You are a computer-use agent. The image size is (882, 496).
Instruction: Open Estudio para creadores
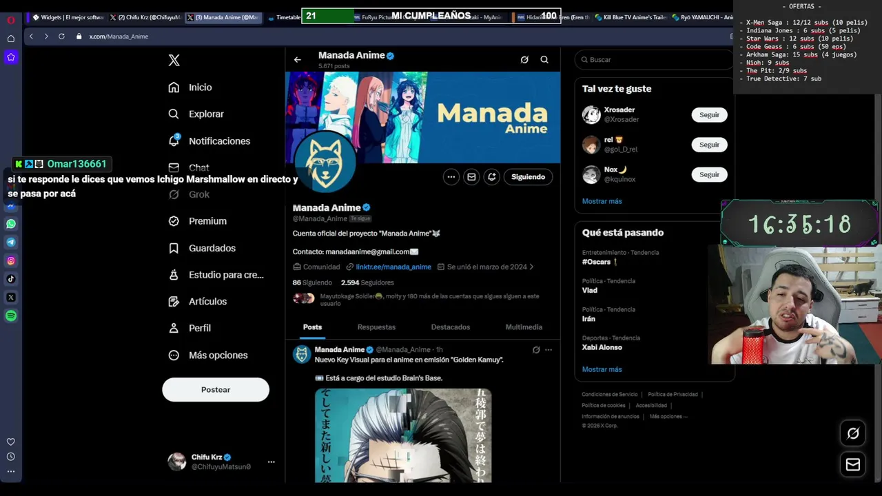[x=216, y=275]
